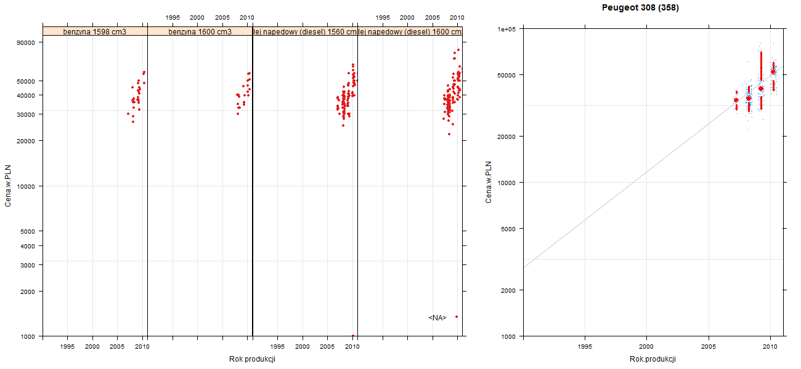The image size is (801, 369).
Task: Click "1995" above the benzyna 1600 panel
Action: point(173,17)
